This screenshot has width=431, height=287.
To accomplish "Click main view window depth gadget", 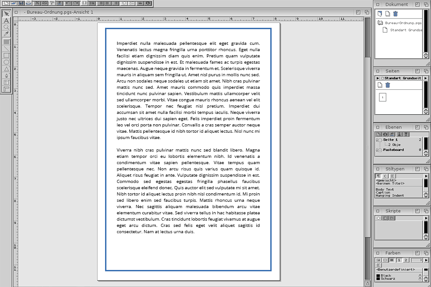I will point(367,12).
